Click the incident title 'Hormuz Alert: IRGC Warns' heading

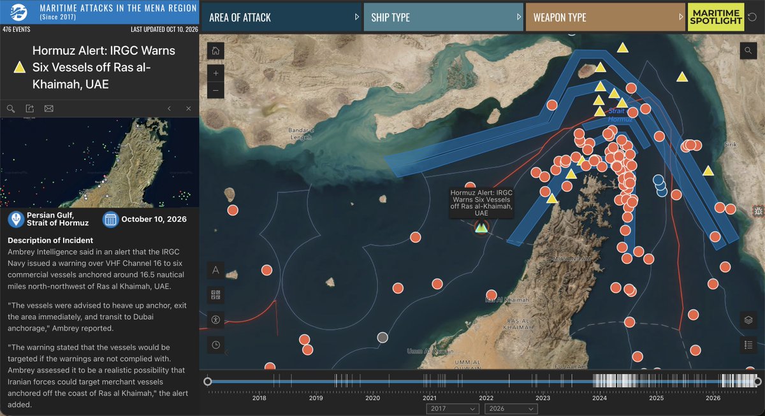click(104, 67)
